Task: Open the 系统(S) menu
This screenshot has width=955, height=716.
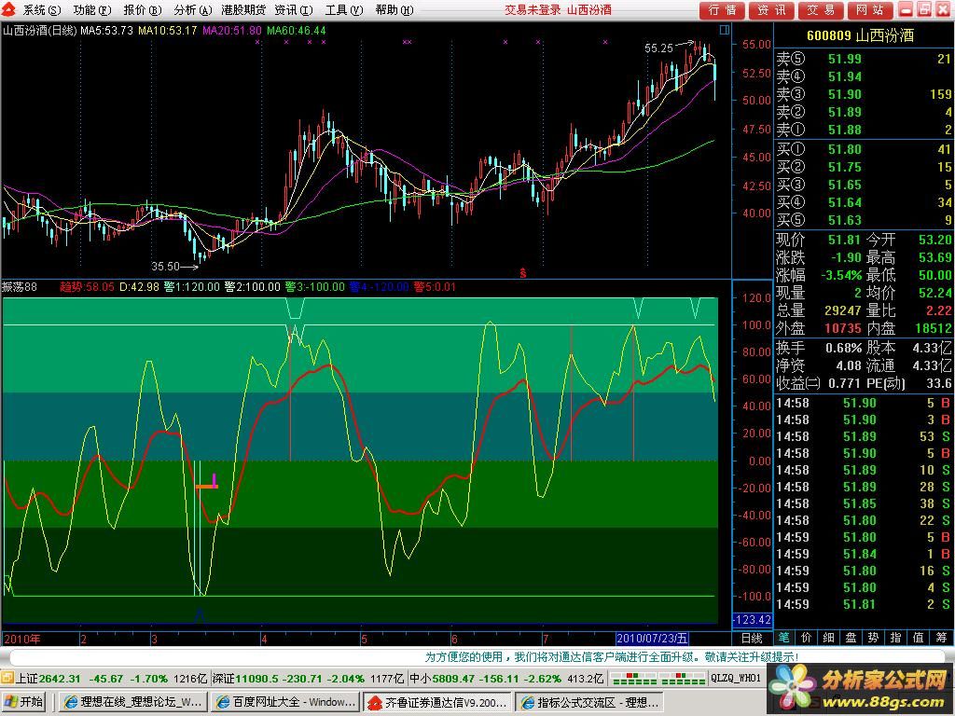Action: pos(42,9)
